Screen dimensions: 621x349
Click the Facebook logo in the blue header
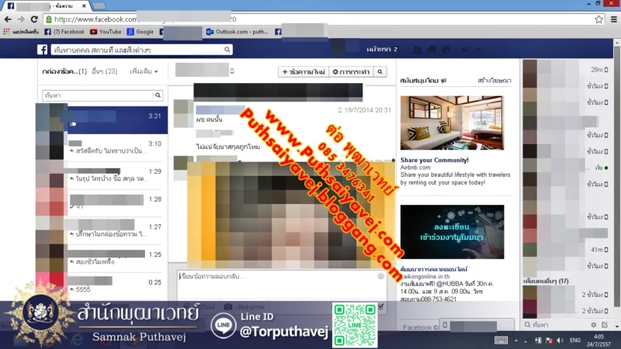tap(43, 50)
